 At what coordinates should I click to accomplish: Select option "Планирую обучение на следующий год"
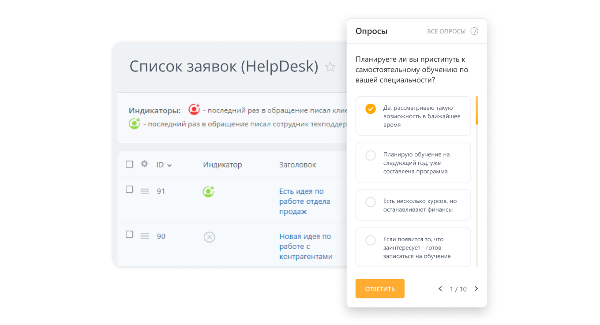[x=371, y=156]
